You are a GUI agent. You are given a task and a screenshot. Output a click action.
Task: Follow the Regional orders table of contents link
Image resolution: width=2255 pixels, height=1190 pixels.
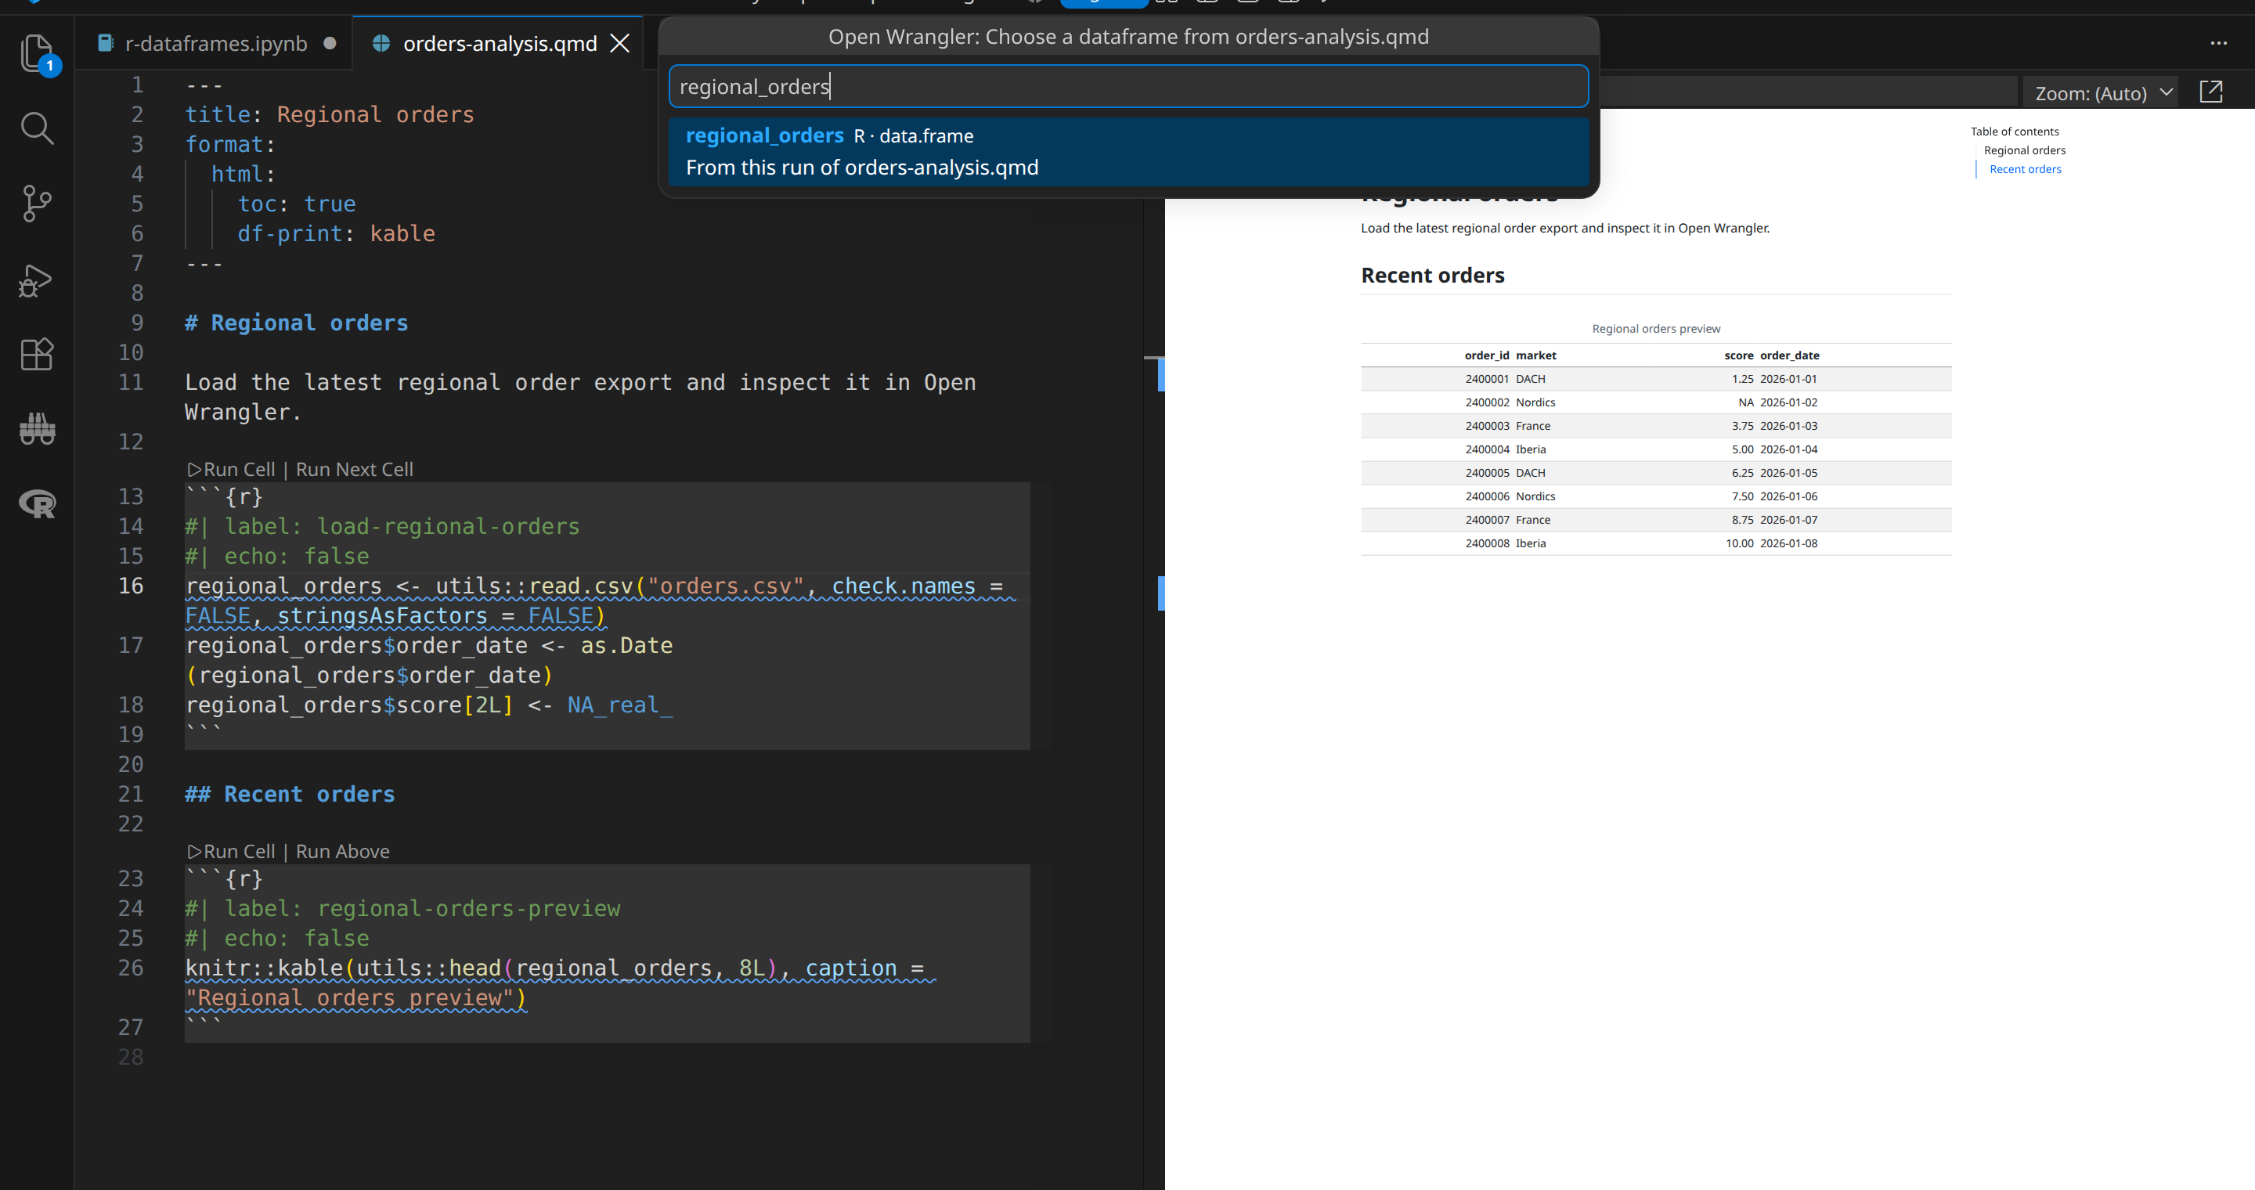point(2024,150)
